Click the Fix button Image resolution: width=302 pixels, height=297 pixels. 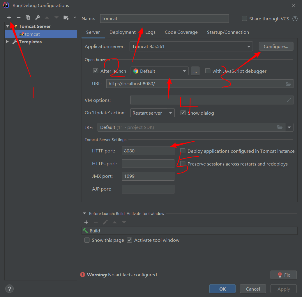(x=284, y=275)
